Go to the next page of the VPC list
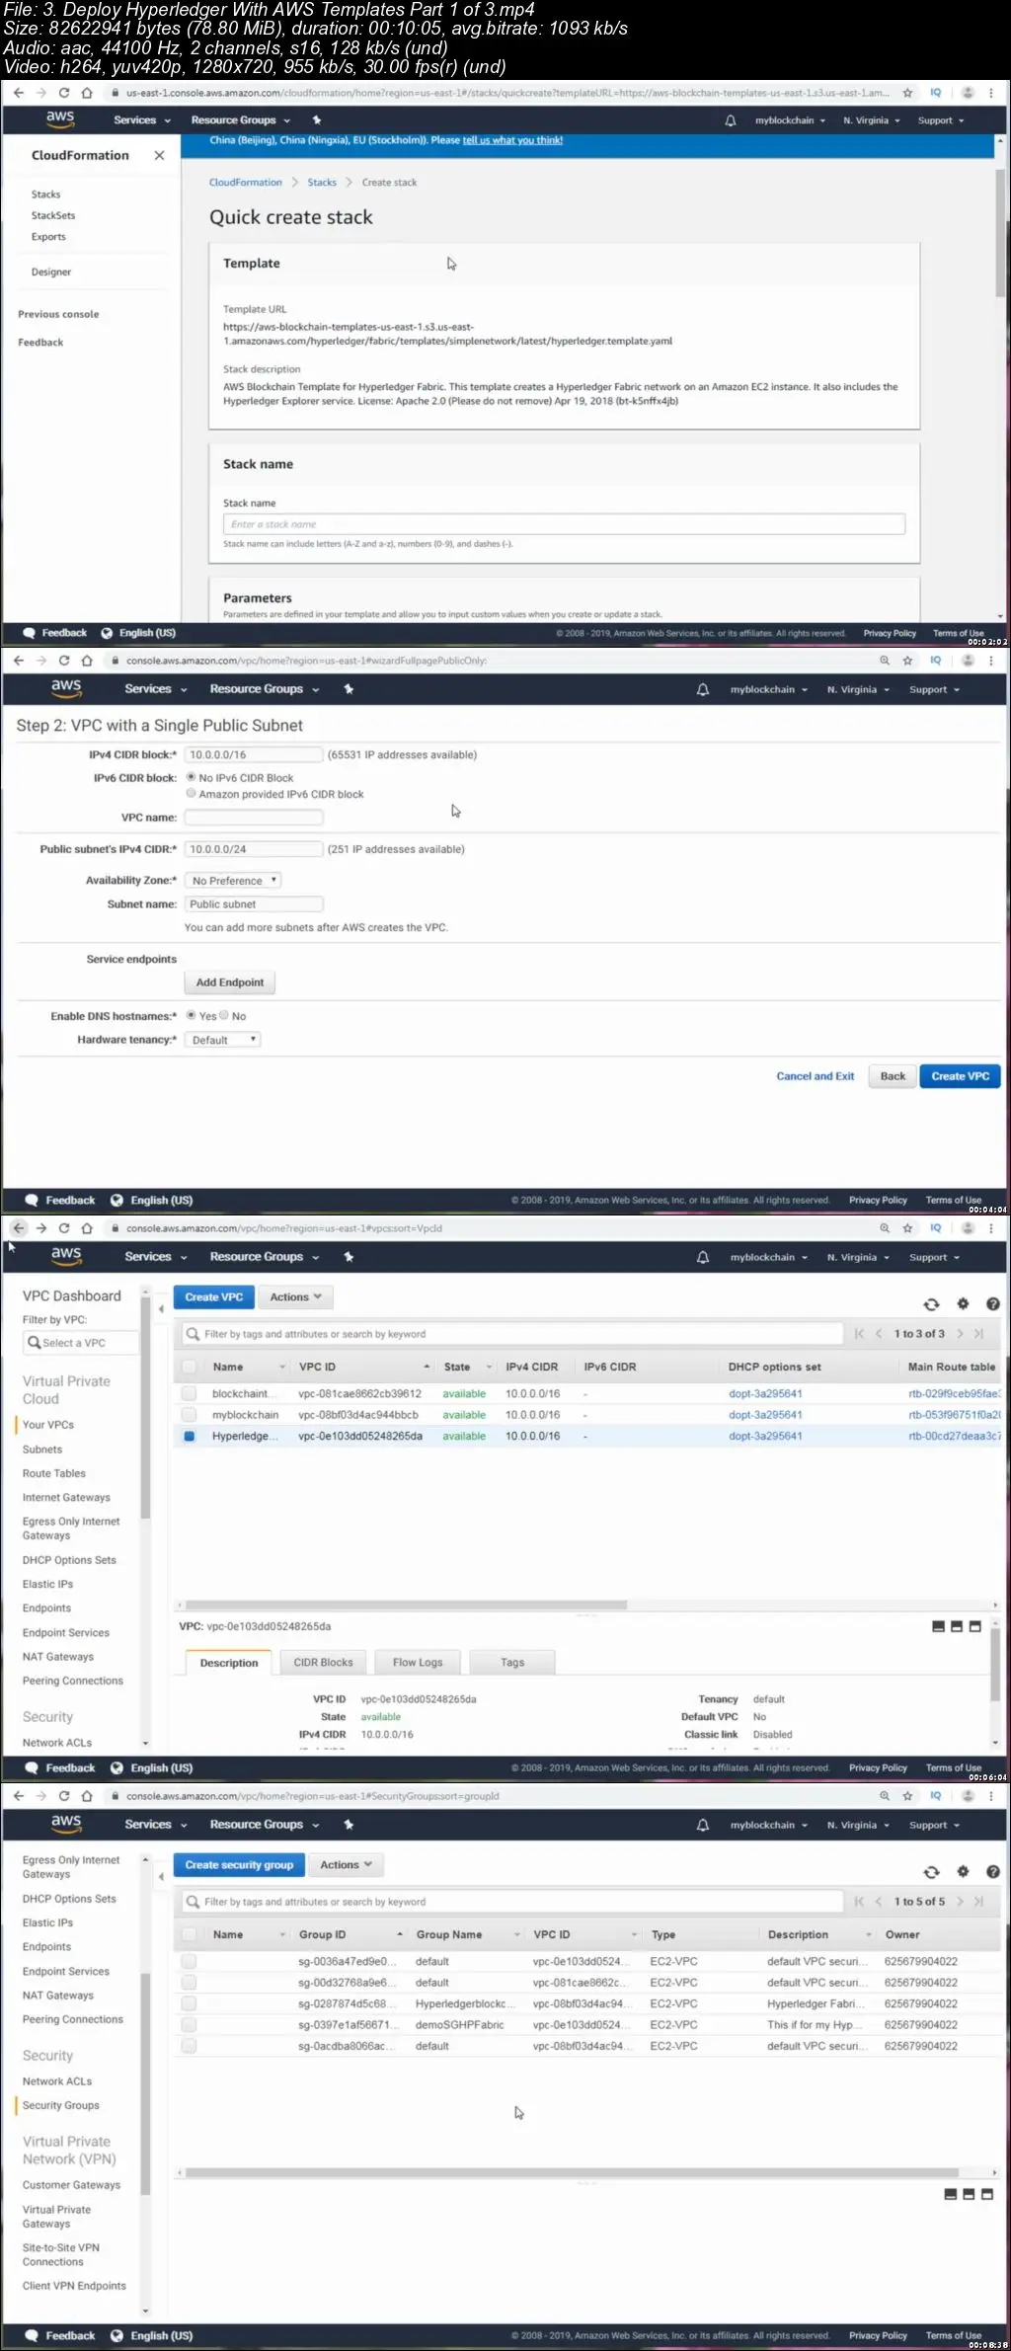This screenshot has height=2351, width=1011. click(x=960, y=1334)
